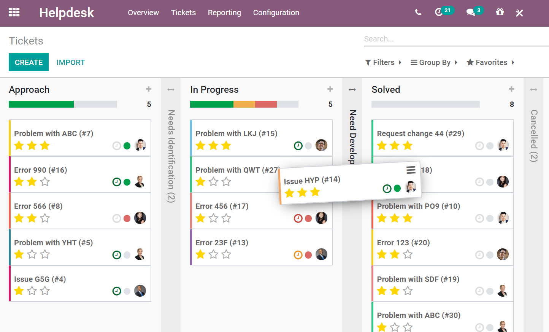Image resolution: width=549 pixels, height=332 pixels.
Task: Open the tools wrench icon
Action: [x=519, y=13]
